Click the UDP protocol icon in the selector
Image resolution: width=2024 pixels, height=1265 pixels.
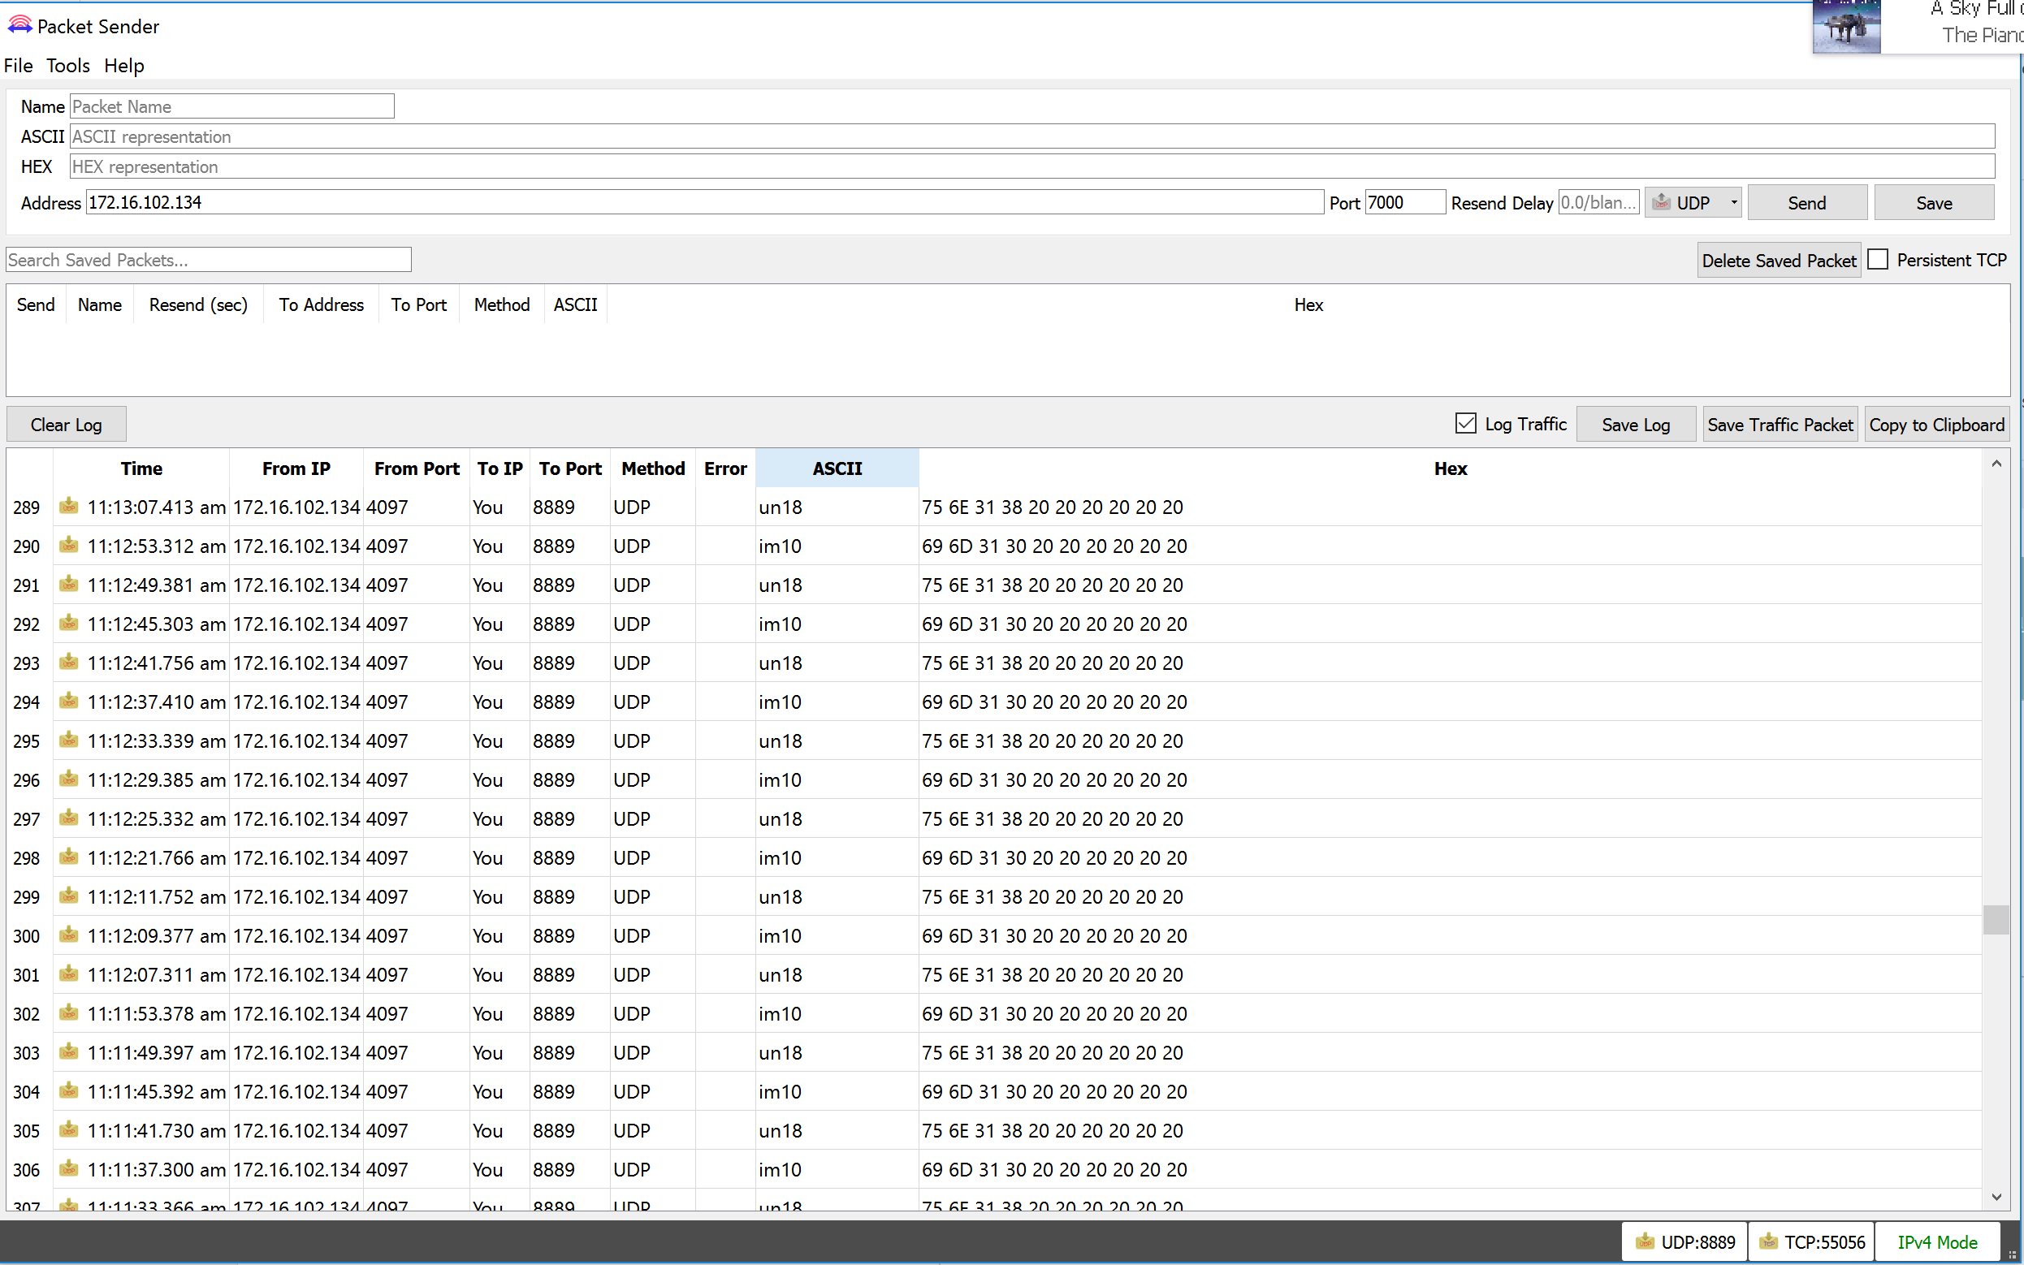(1662, 202)
